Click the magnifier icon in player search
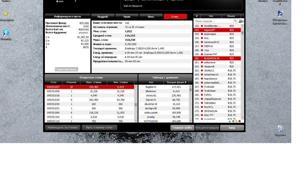The width and height of the screenshot is (308, 173). [x=235, y=21]
